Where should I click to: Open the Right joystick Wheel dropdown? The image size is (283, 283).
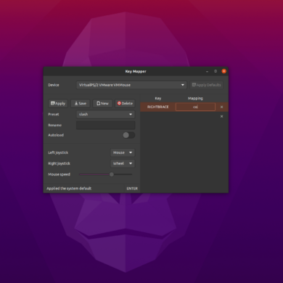tap(123, 163)
